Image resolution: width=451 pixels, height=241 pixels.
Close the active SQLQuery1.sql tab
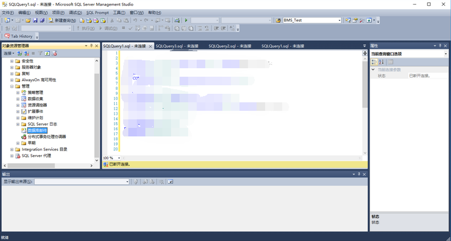point(150,46)
